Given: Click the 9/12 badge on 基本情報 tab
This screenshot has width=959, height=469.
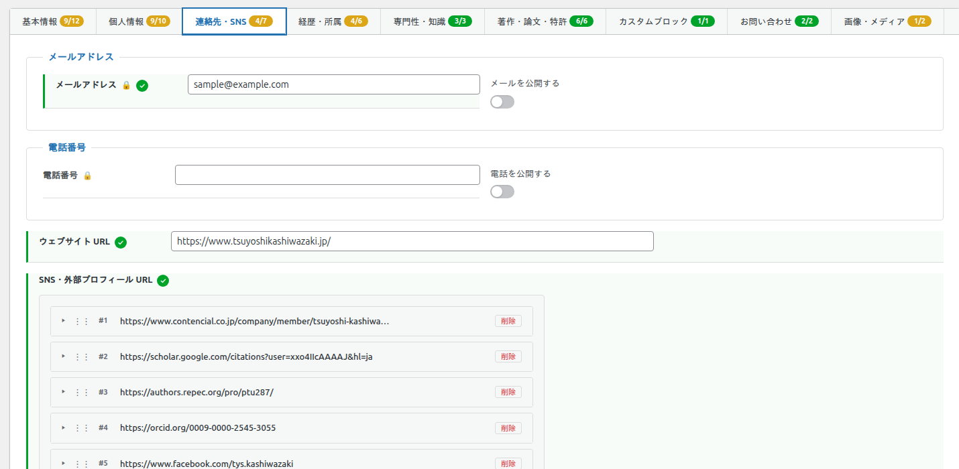Looking at the screenshot, I should [72, 21].
